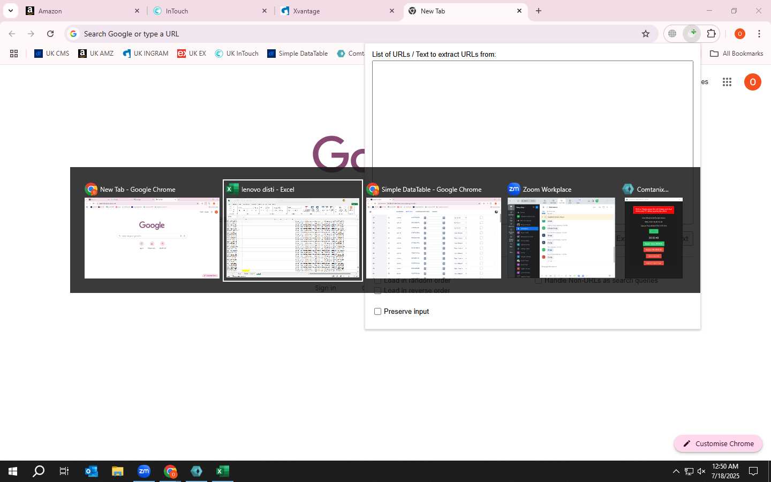Open the Google account avatar on page
771x482 pixels.
(753, 82)
